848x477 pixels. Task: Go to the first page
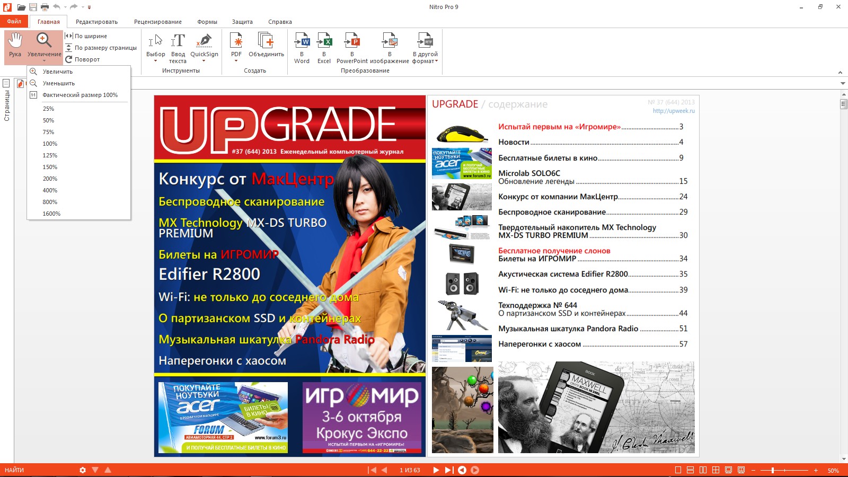pyautogui.click(x=372, y=470)
